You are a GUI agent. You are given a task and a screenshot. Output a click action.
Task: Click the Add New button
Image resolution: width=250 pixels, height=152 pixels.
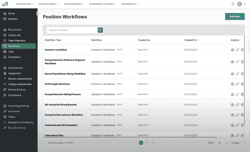235,17
